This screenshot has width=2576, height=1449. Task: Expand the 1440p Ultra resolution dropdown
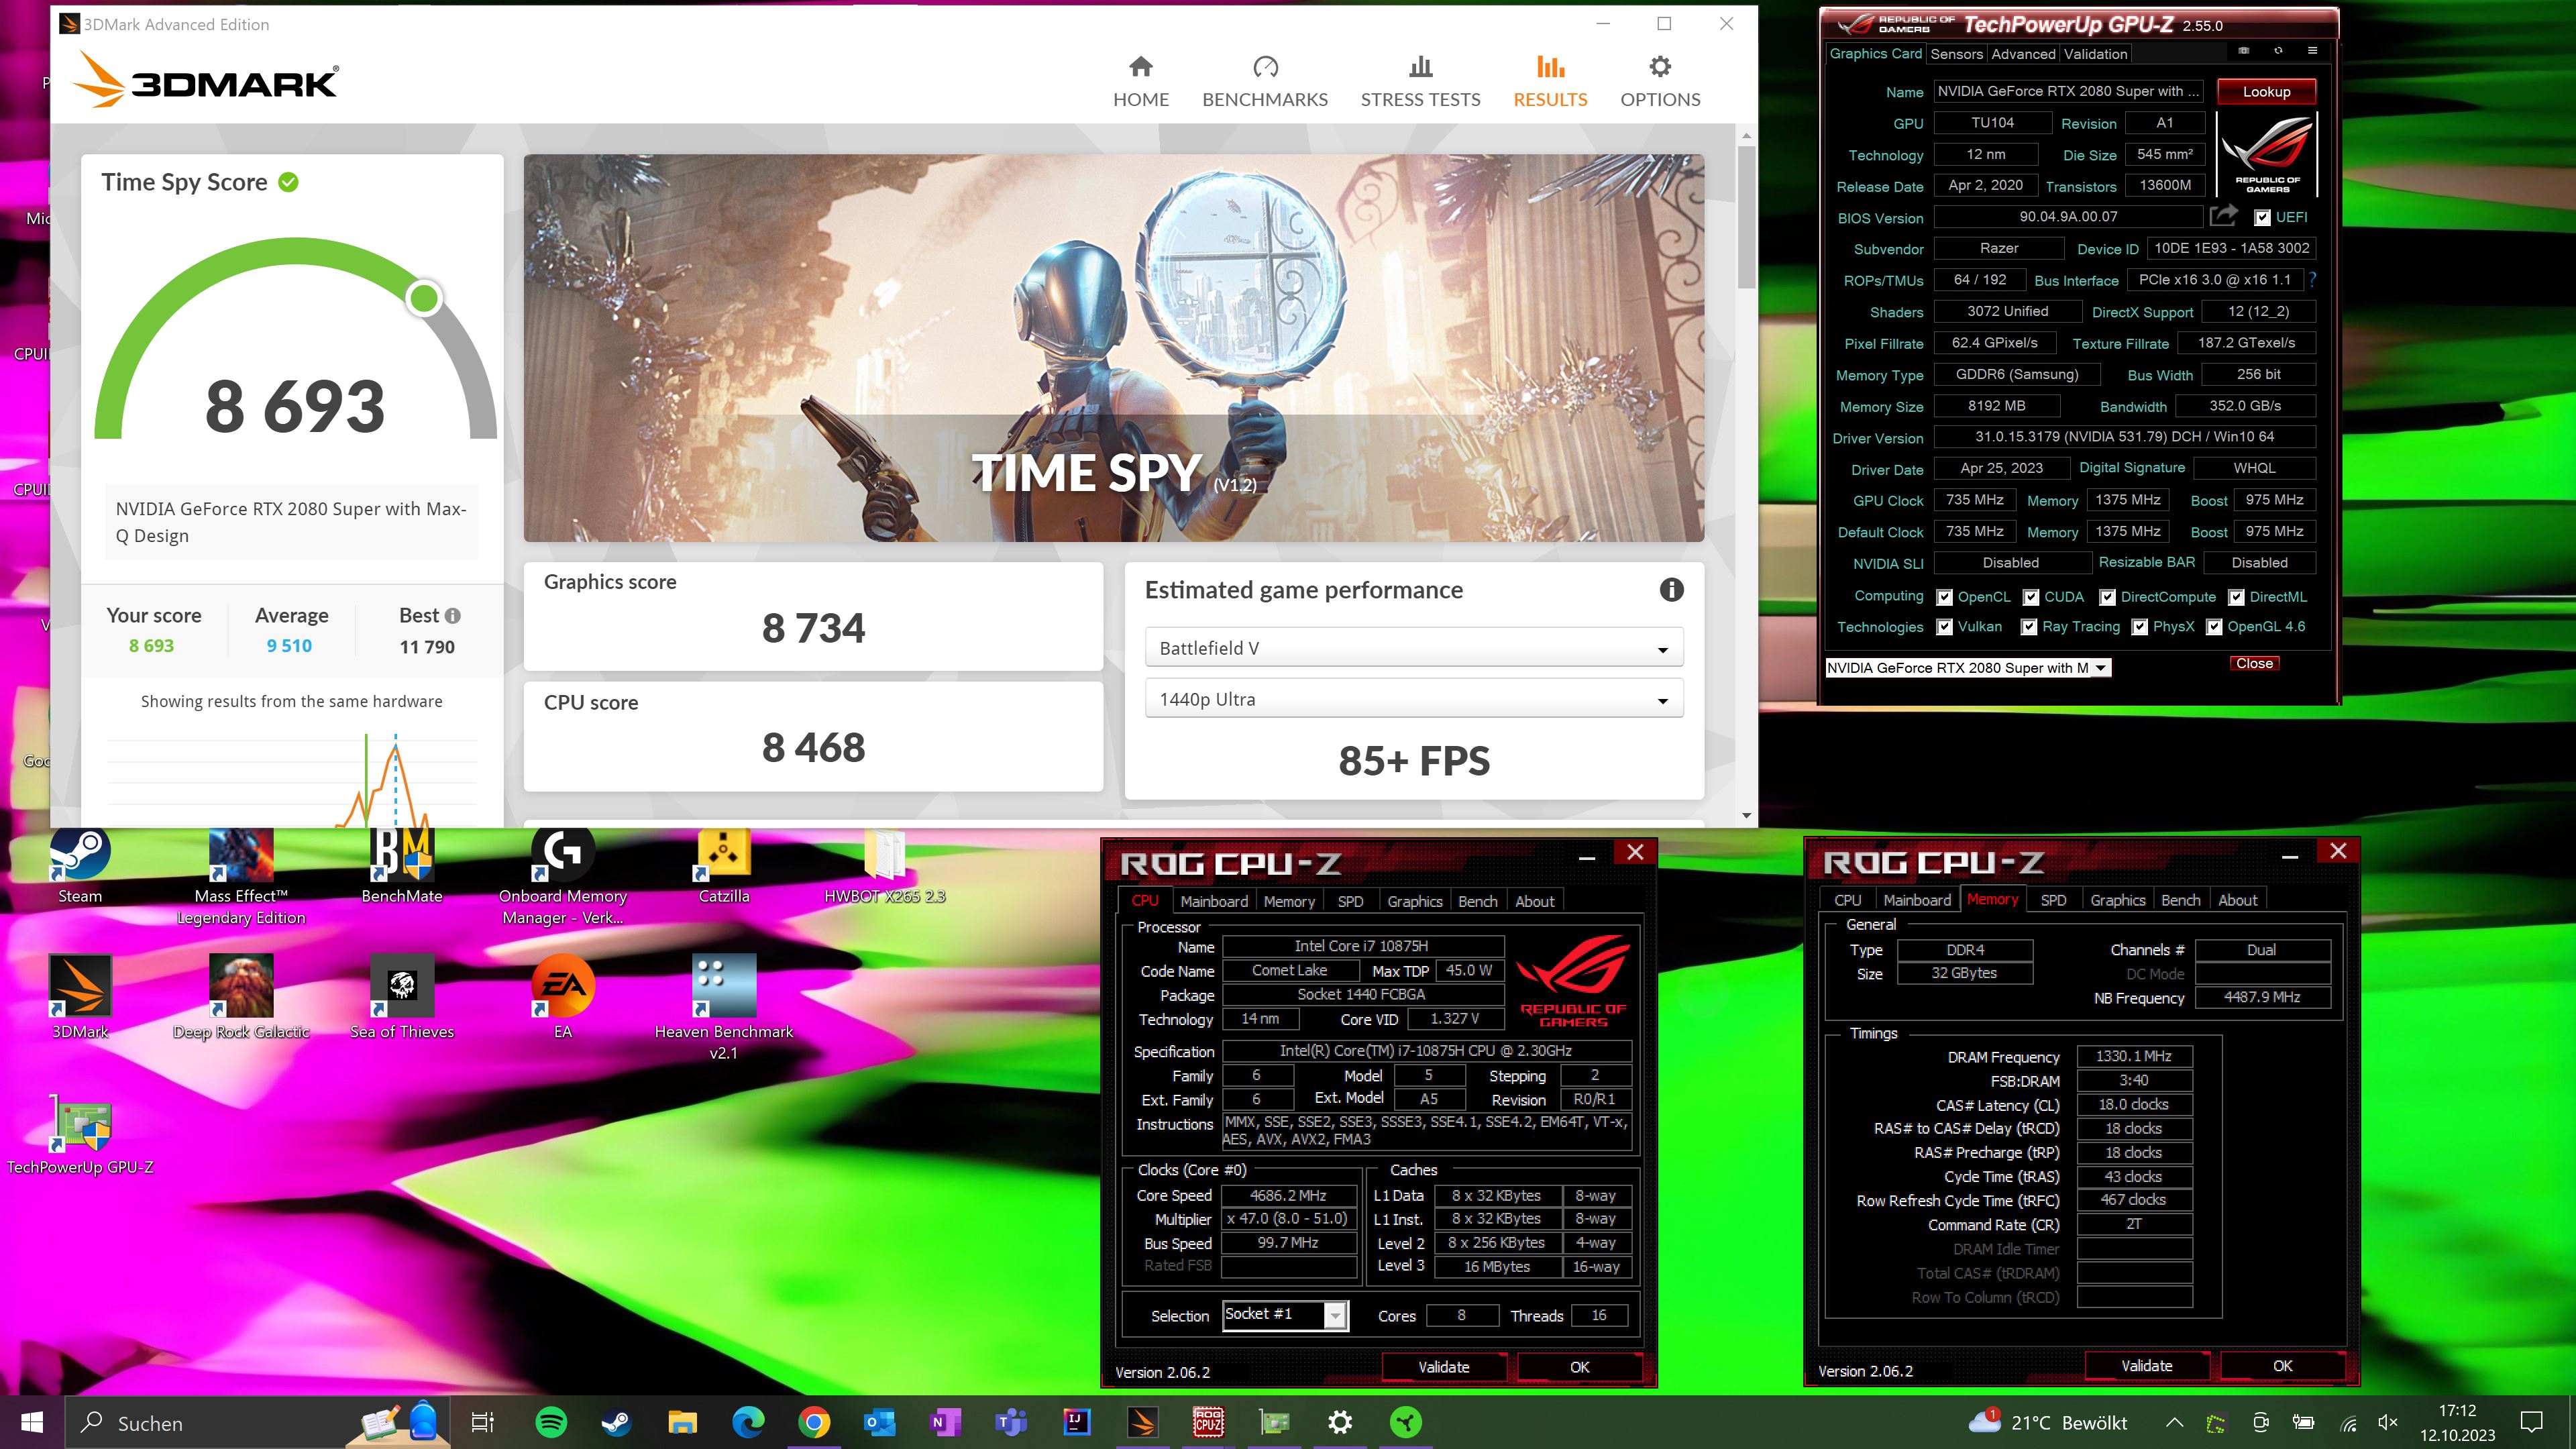[1414, 699]
